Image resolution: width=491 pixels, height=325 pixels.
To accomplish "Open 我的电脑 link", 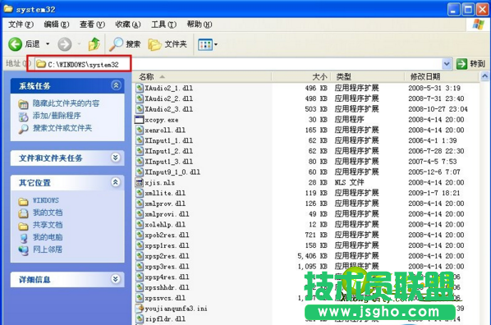I will 48,237.
